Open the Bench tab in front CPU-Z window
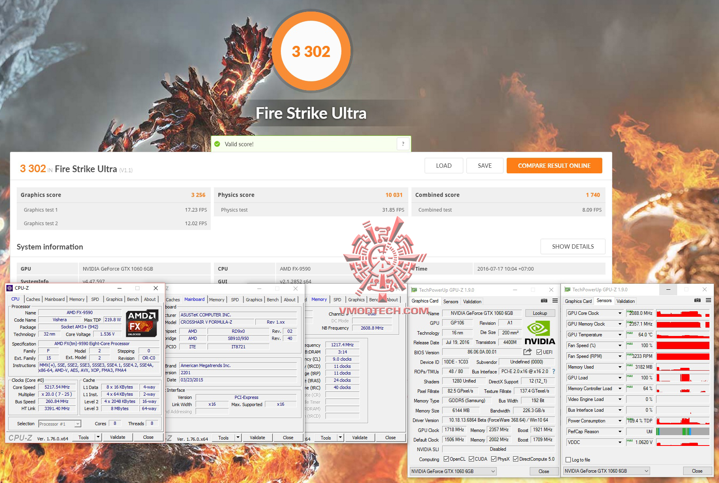 point(133,299)
